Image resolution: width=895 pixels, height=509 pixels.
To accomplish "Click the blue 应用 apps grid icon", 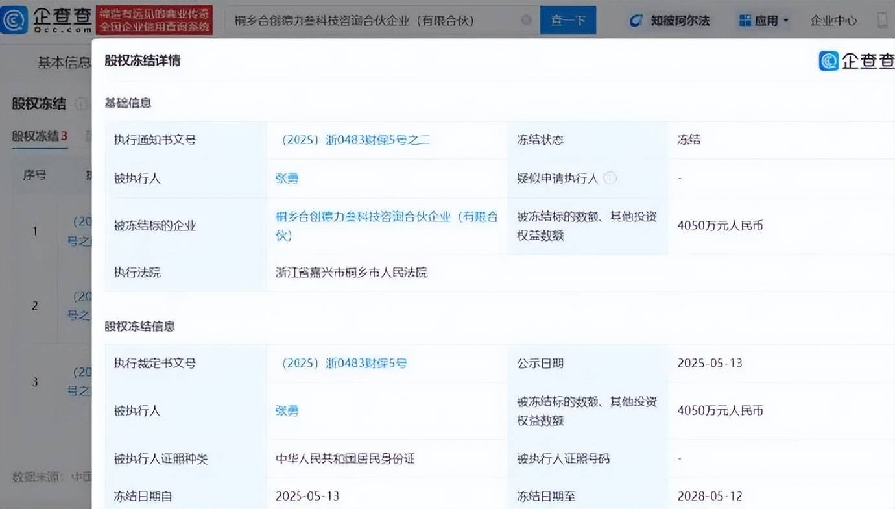I will tap(745, 19).
